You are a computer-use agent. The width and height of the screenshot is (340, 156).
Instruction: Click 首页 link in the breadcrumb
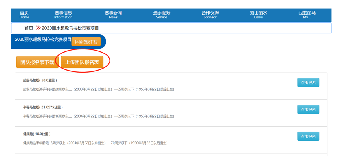tap(29, 28)
